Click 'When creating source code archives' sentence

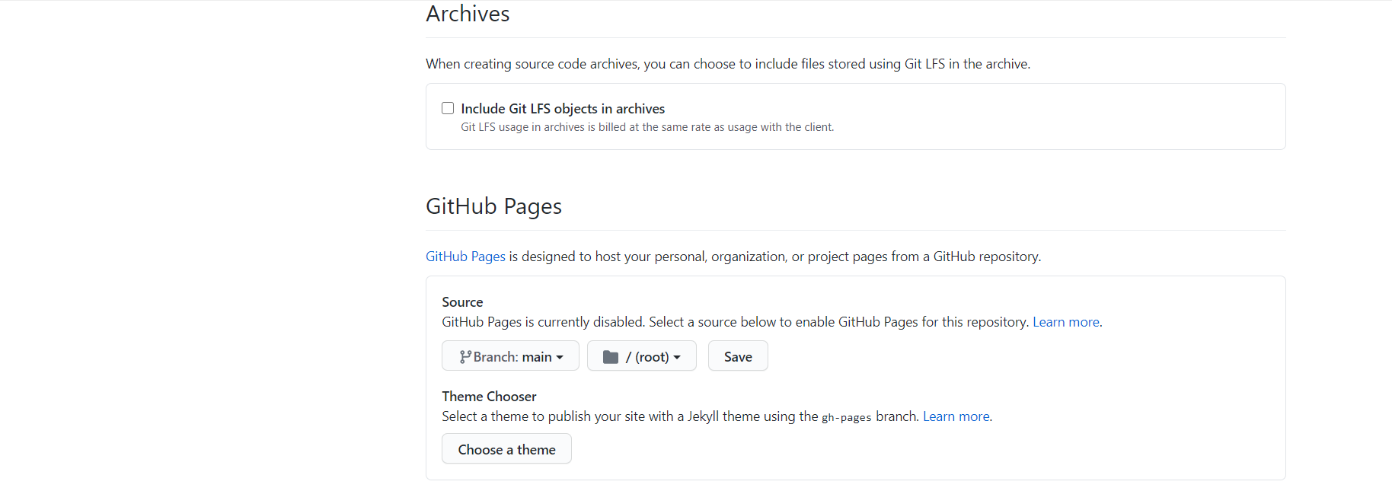(x=728, y=64)
